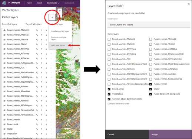Screen dimensions: 192x139
Task: Move Fused_vwmsk_ALIindex layer down
Action: 46,101
